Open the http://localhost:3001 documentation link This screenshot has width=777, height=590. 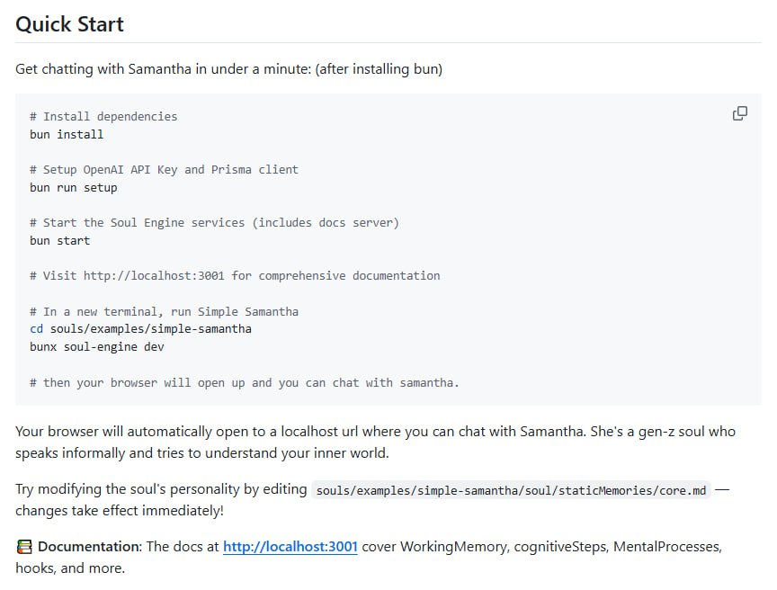290,547
